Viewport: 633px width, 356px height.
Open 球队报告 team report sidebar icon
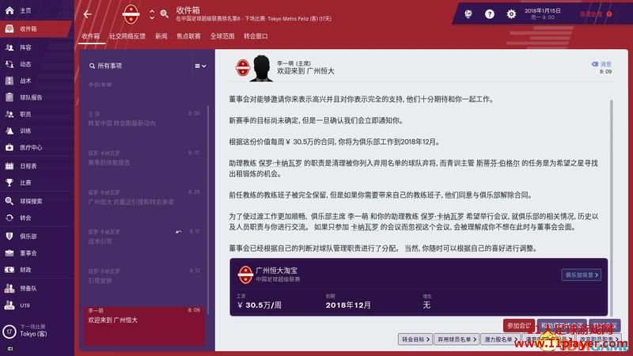pos(9,97)
